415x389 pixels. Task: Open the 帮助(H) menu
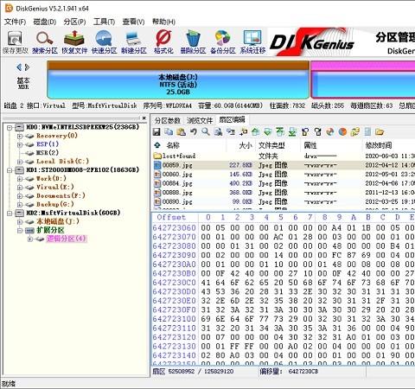click(x=163, y=22)
